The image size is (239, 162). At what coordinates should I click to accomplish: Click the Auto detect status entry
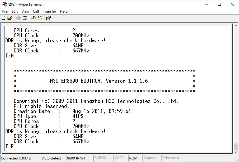click(53, 158)
